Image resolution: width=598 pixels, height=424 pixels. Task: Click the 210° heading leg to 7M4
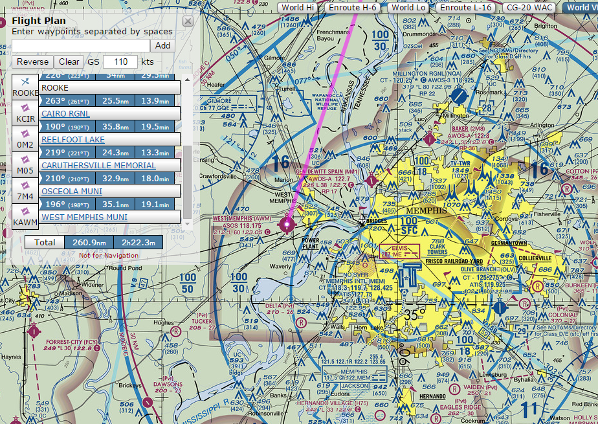(x=67, y=179)
